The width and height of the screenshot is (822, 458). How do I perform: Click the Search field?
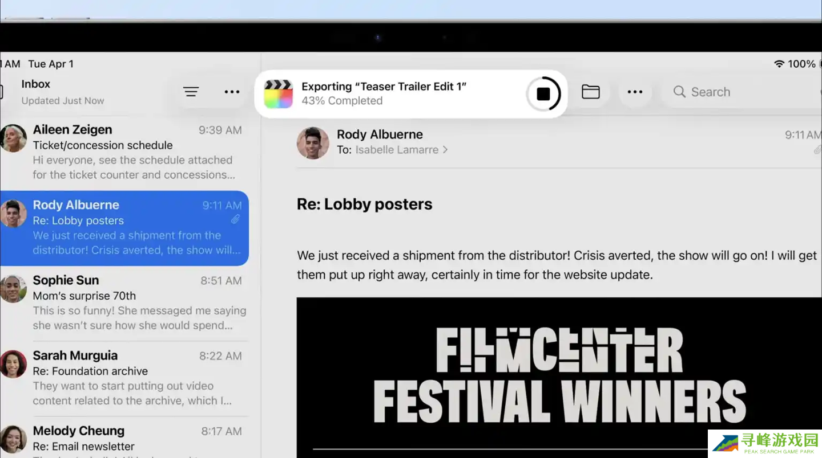click(x=736, y=92)
